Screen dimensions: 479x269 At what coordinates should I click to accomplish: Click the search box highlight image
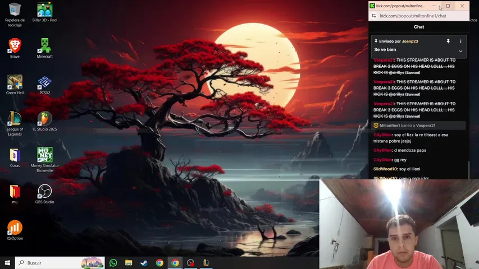point(92,263)
